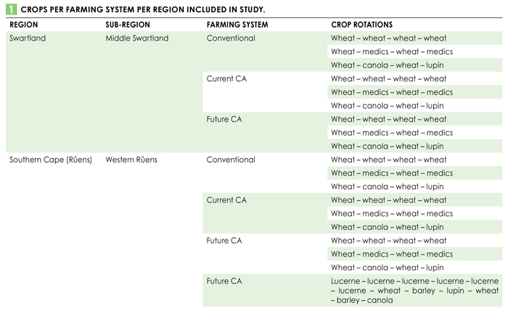Click the FARMING SYSTEM column header
508x311 pixels.
(237, 25)
